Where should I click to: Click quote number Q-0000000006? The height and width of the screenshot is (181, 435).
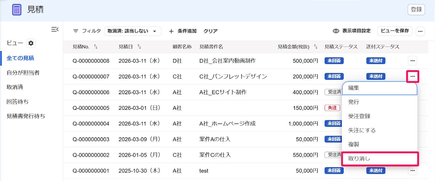pos(91,92)
